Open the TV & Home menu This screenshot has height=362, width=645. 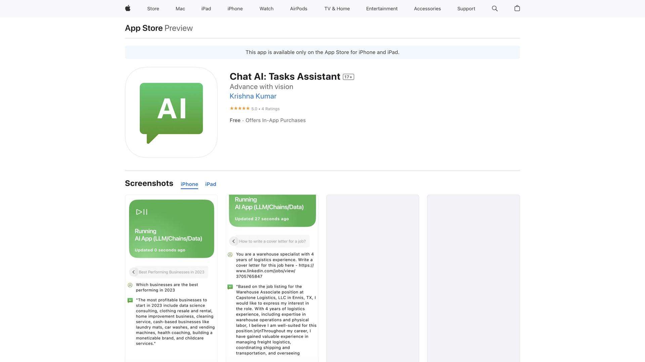tap(337, 8)
